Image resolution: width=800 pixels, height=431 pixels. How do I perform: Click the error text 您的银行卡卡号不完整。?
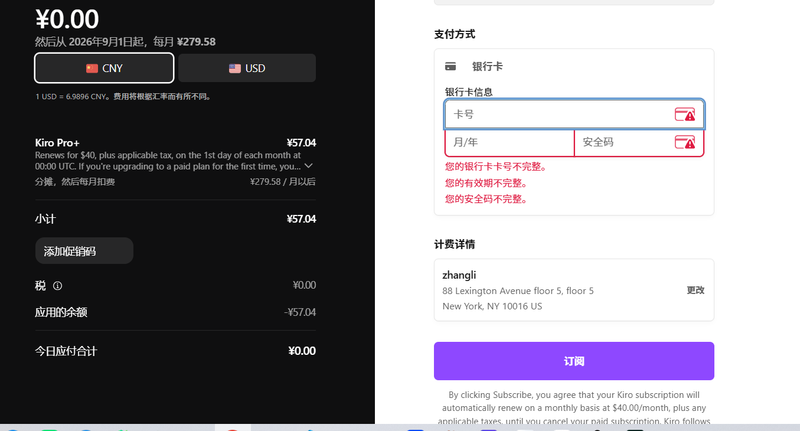pyautogui.click(x=496, y=166)
